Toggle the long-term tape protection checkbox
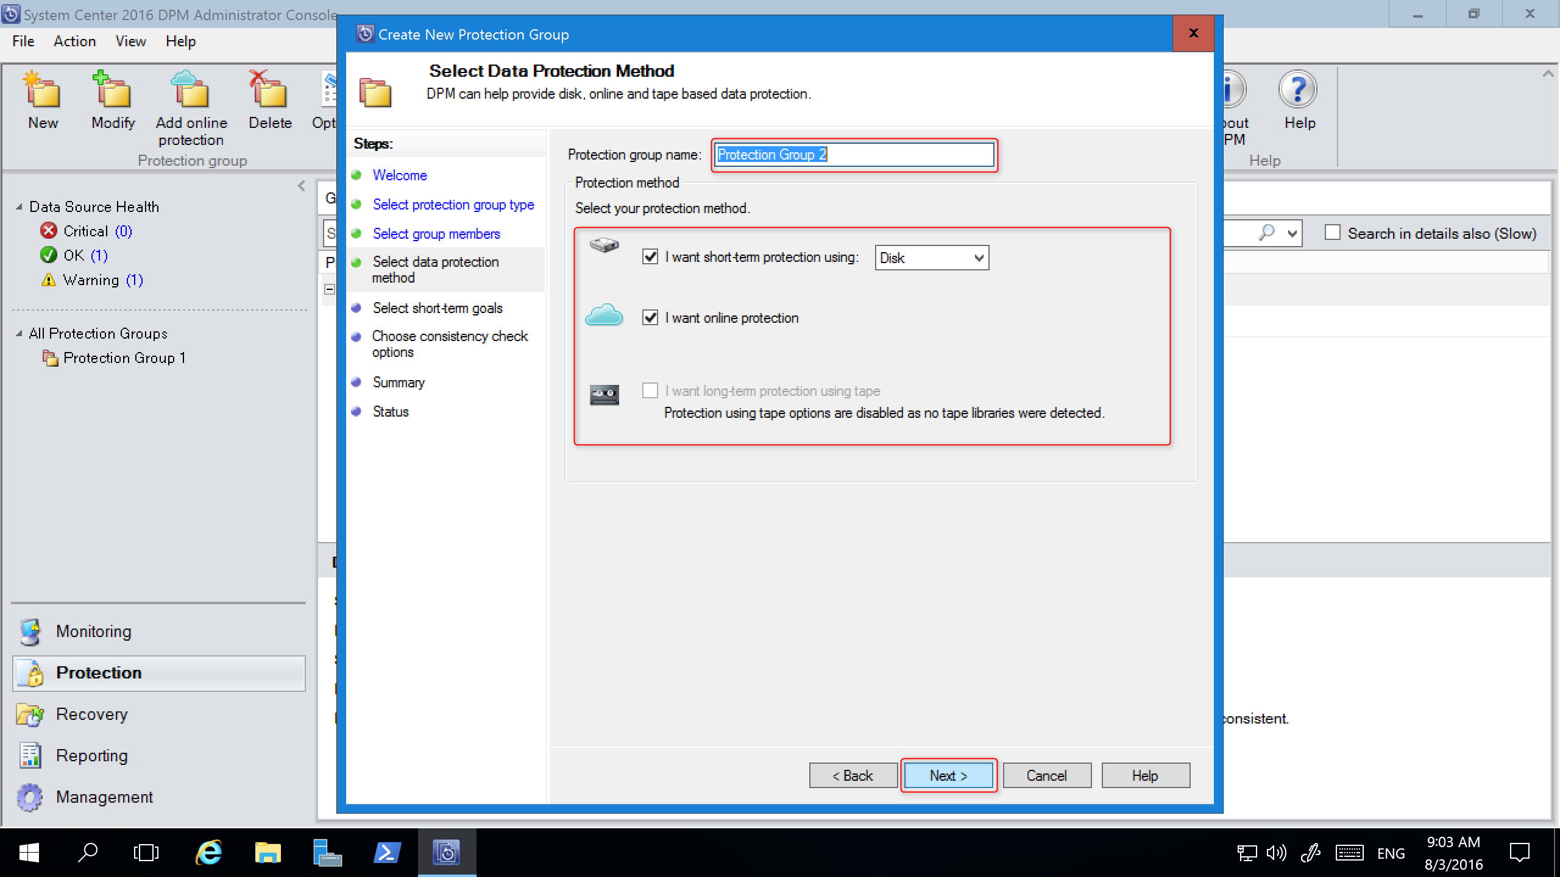Image resolution: width=1560 pixels, height=877 pixels. click(650, 390)
